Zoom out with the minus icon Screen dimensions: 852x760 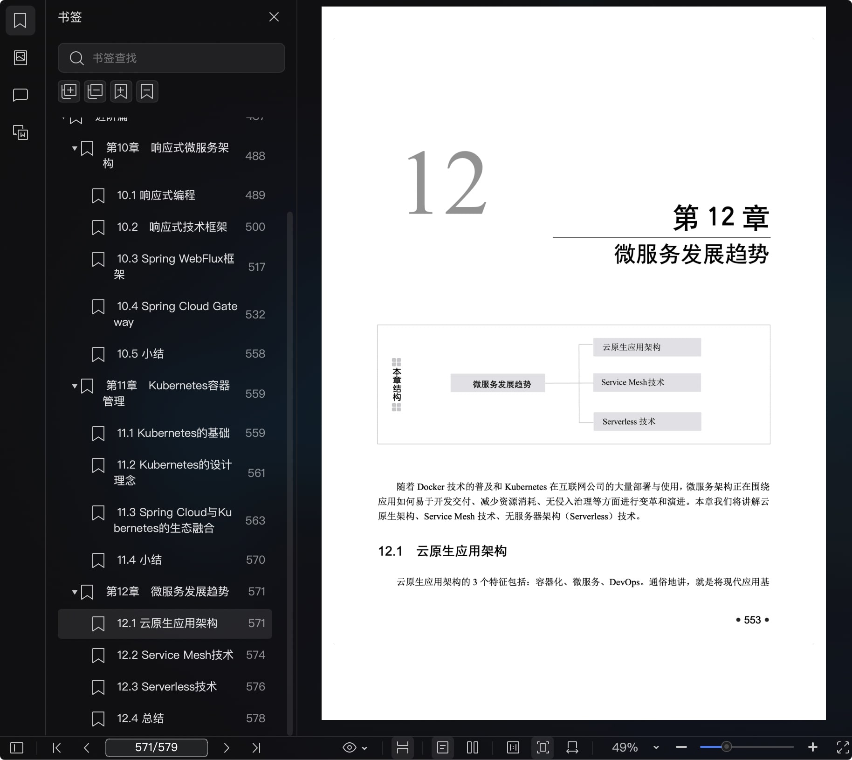coord(681,747)
